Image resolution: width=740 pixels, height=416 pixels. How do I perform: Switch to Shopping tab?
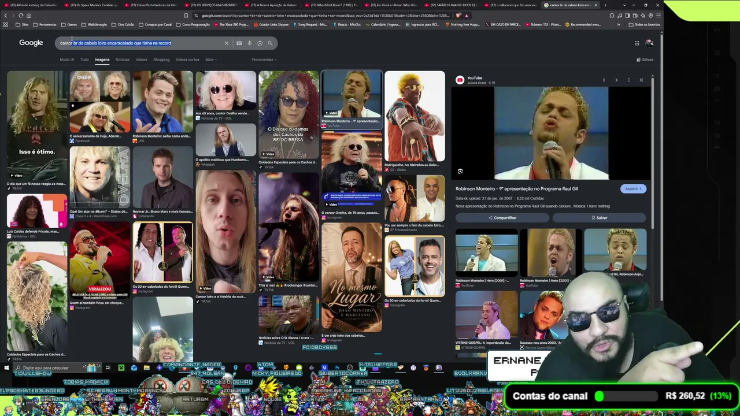click(161, 60)
